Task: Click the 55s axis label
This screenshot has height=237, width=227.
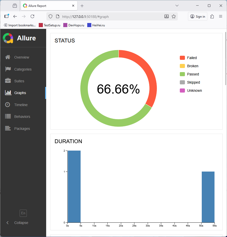Action: pos(215,225)
